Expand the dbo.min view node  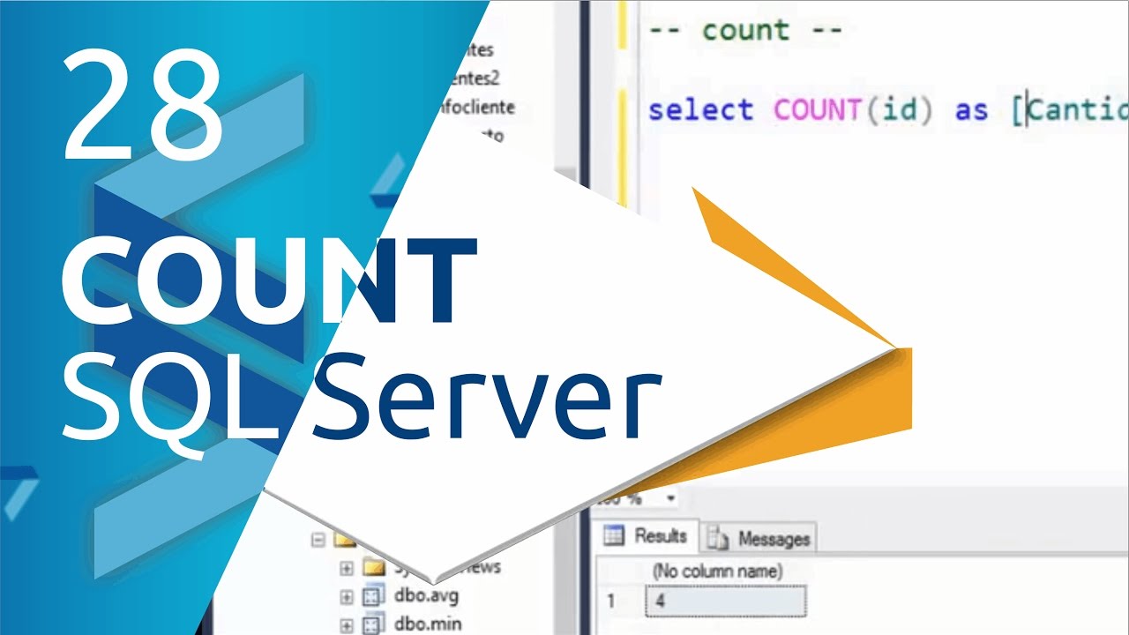tap(347, 625)
